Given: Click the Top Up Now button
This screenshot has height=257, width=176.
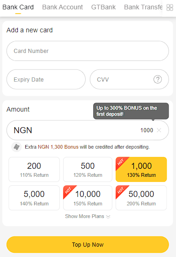Looking at the screenshot, I should 88,244.
